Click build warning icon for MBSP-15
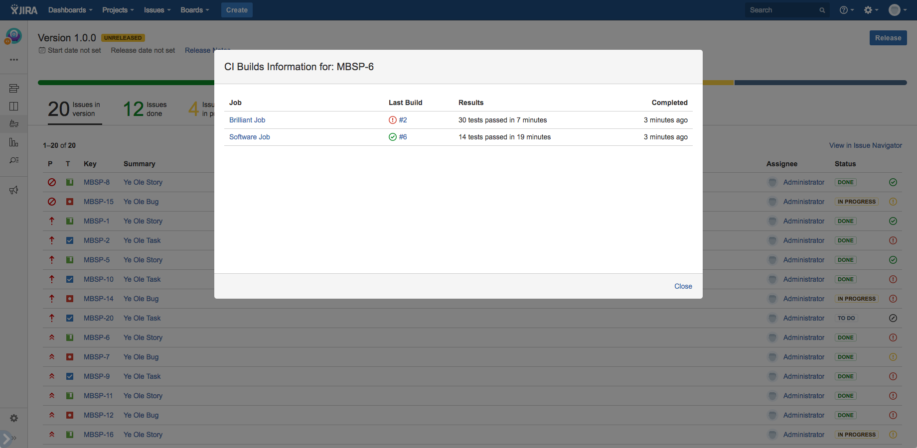This screenshot has width=917, height=448. 893,202
